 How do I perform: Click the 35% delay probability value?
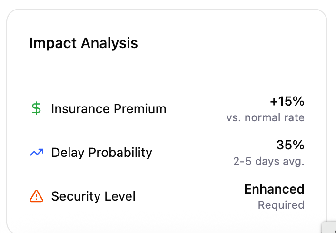pyautogui.click(x=290, y=145)
